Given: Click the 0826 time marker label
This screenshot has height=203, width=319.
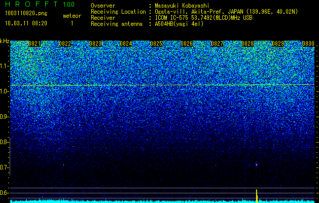Looking at the screenshot, I should pyautogui.click(x=187, y=44).
